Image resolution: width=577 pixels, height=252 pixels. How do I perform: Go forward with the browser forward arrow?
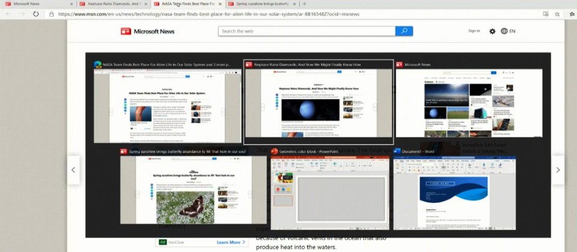[22, 14]
